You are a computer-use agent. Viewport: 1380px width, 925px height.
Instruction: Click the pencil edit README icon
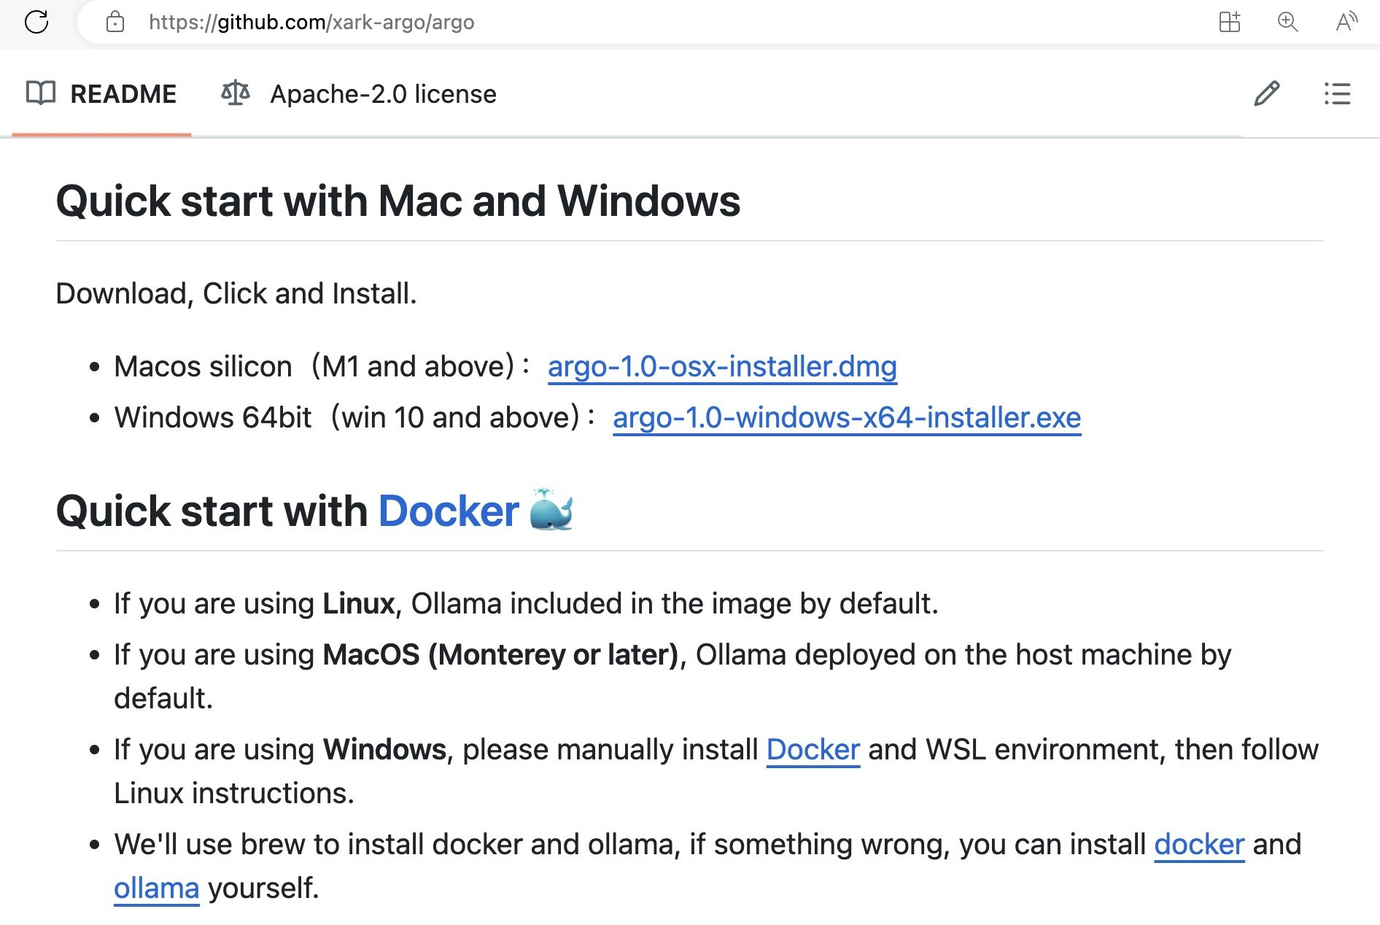[x=1266, y=93]
